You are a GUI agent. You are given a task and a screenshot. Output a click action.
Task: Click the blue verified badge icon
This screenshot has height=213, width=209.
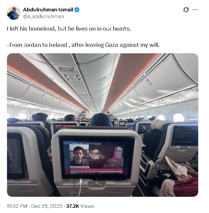77,10
